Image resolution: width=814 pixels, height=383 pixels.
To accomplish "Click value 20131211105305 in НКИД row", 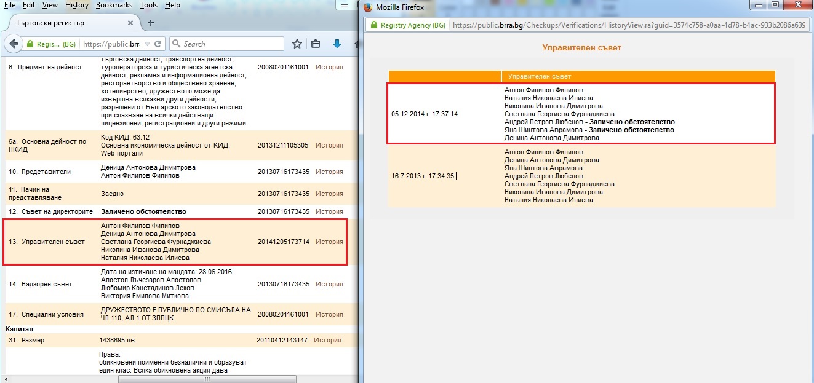I will point(283,145).
